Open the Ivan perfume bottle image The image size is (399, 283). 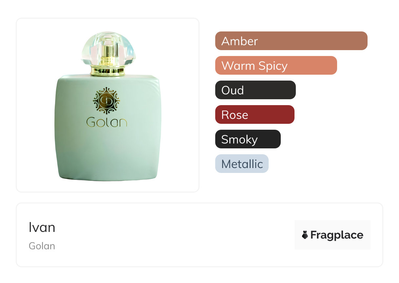108,106
